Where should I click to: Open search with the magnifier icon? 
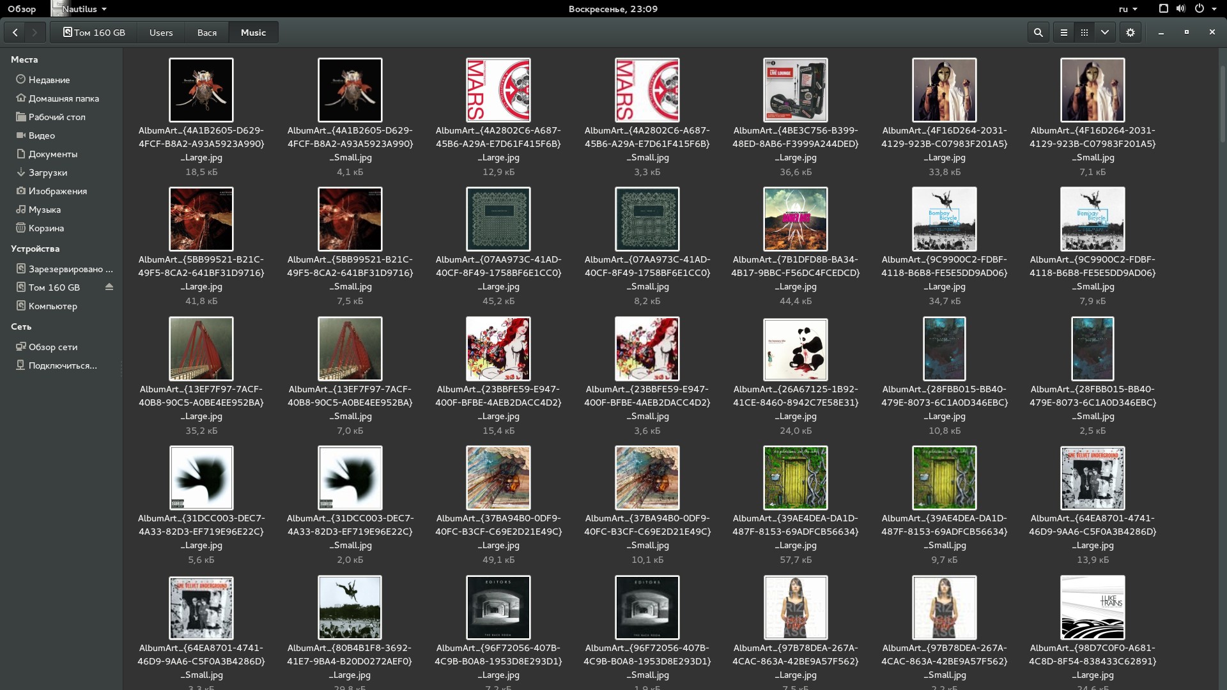(1038, 33)
